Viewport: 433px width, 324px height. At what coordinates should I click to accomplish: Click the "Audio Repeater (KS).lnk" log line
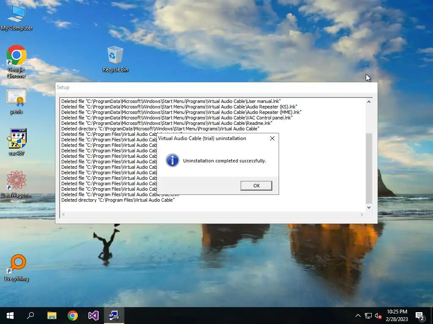(x=179, y=107)
